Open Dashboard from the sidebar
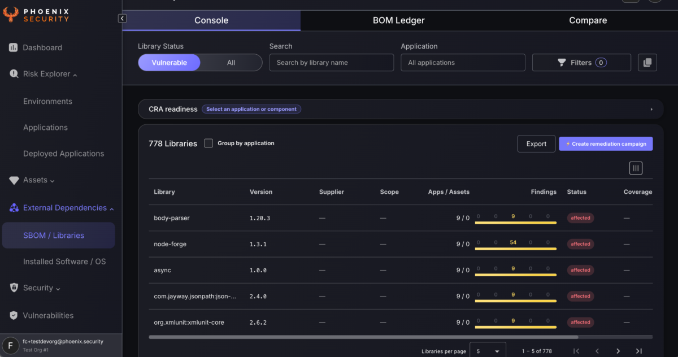 pyautogui.click(x=42, y=47)
